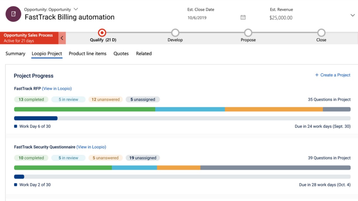Image resolution: width=358 pixels, height=201 pixels.
Task: Click Due in 28 work days (Oct. 4)
Action: coord(325,185)
